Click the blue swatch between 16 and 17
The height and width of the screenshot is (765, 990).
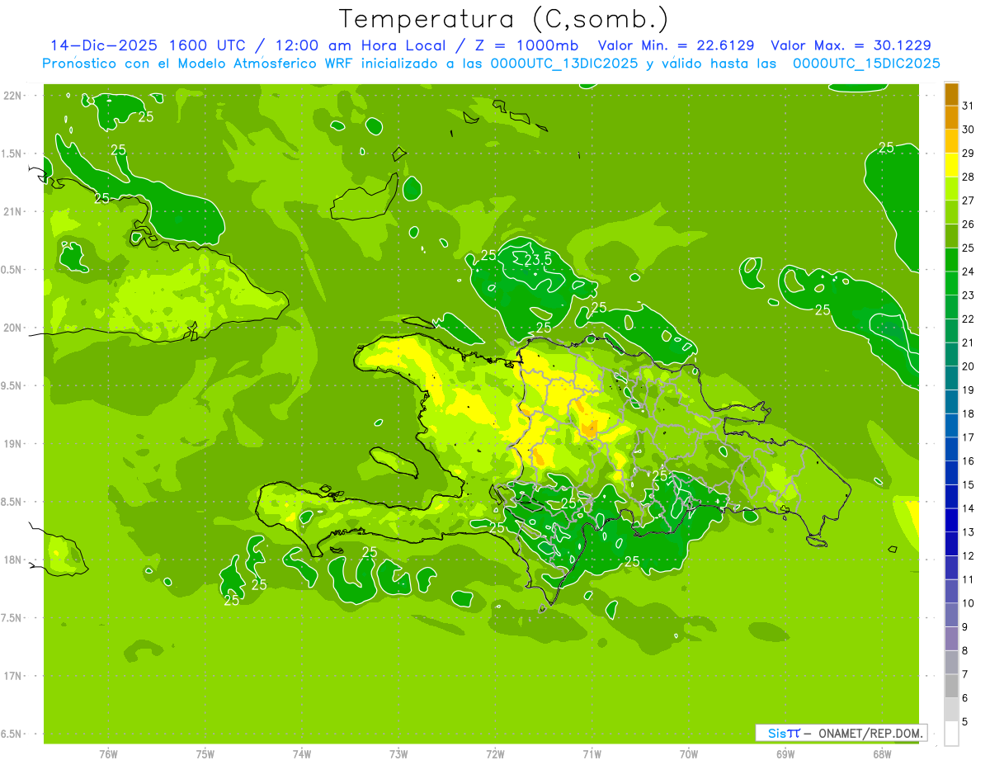[951, 450]
